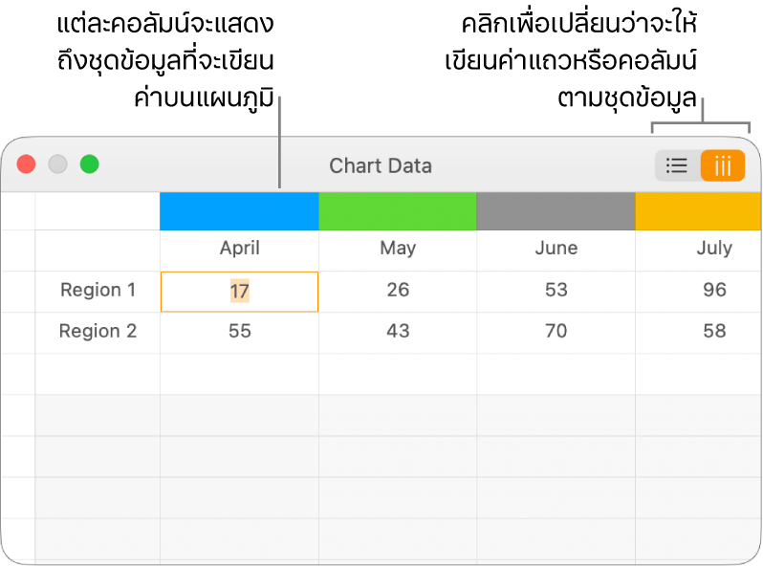Select the Region 2 row label

[98, 332]
